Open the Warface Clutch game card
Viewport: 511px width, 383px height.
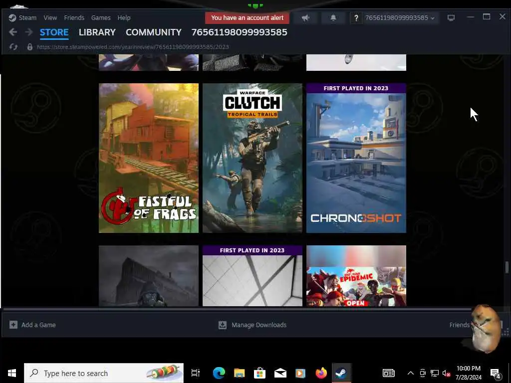pyautogui.click(x=252, y=158)
